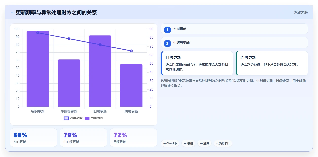Image resolution: width=318 pixels, height=157 pixels.
Task: Click the icon in the Chart.js tag
Action: 165,143
